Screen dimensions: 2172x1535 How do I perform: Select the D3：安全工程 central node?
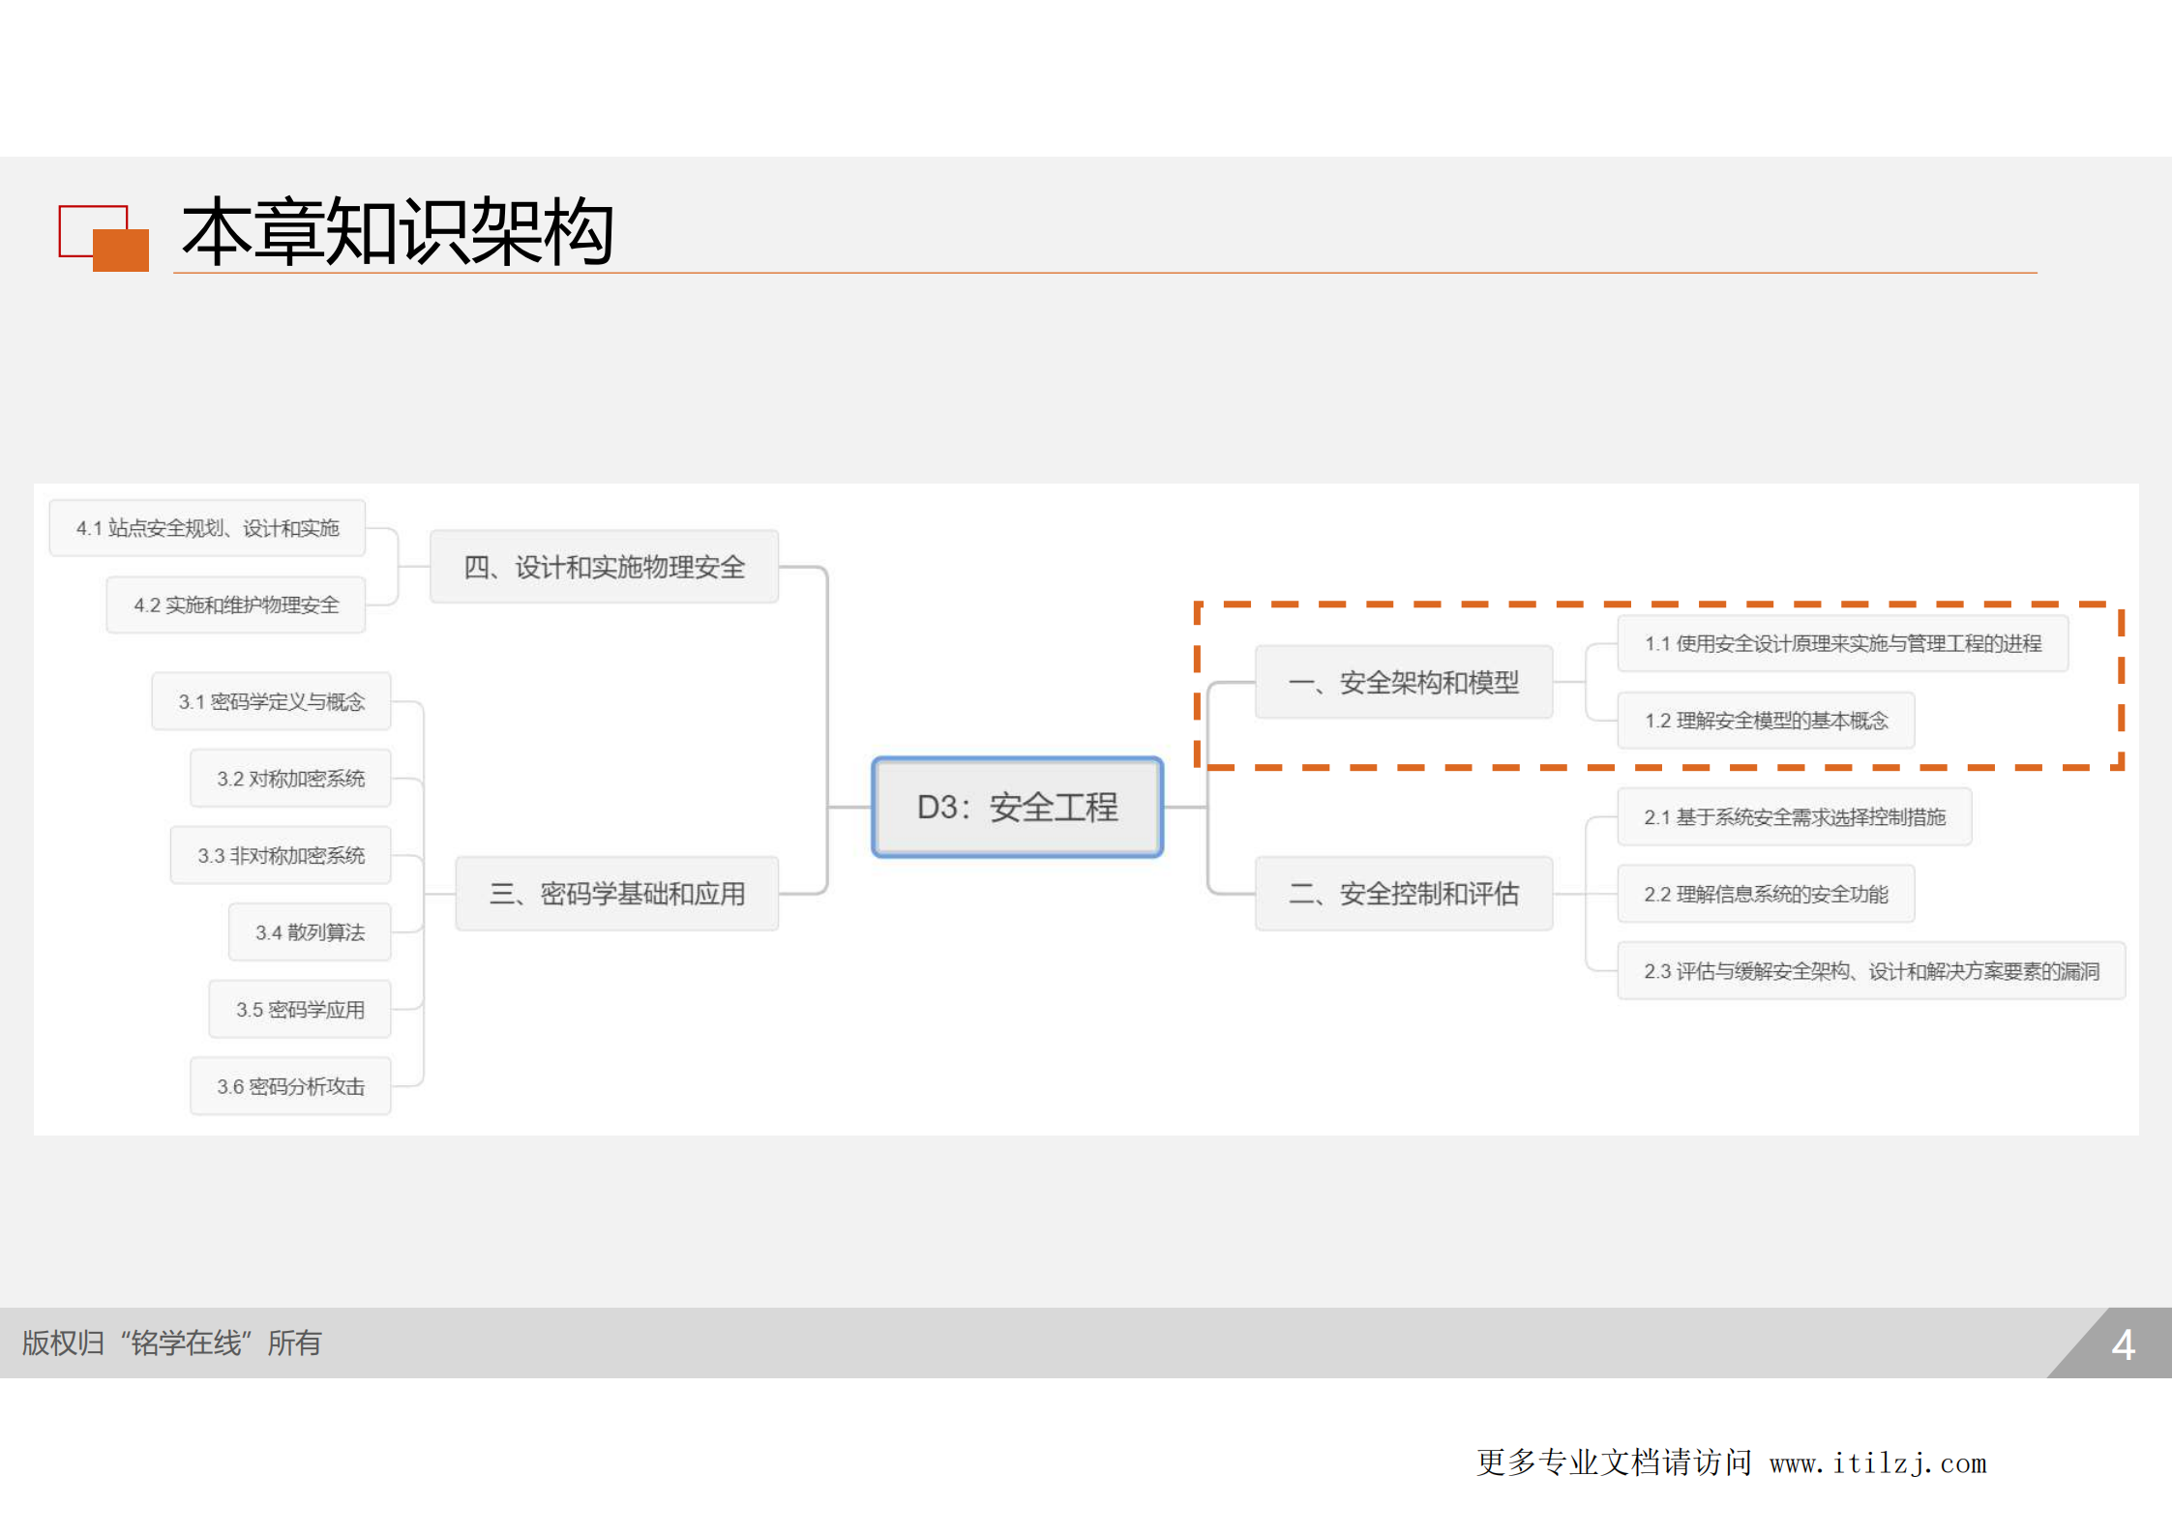1017,809
